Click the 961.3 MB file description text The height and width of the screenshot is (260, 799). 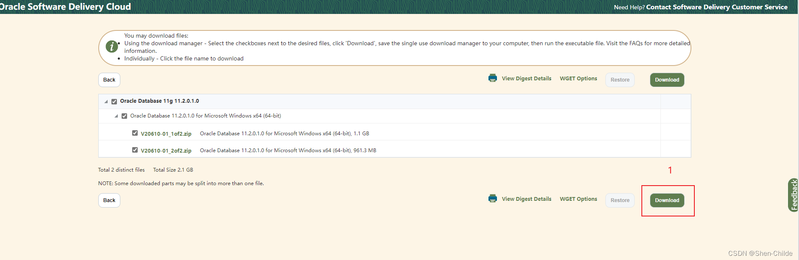(288, 151)
